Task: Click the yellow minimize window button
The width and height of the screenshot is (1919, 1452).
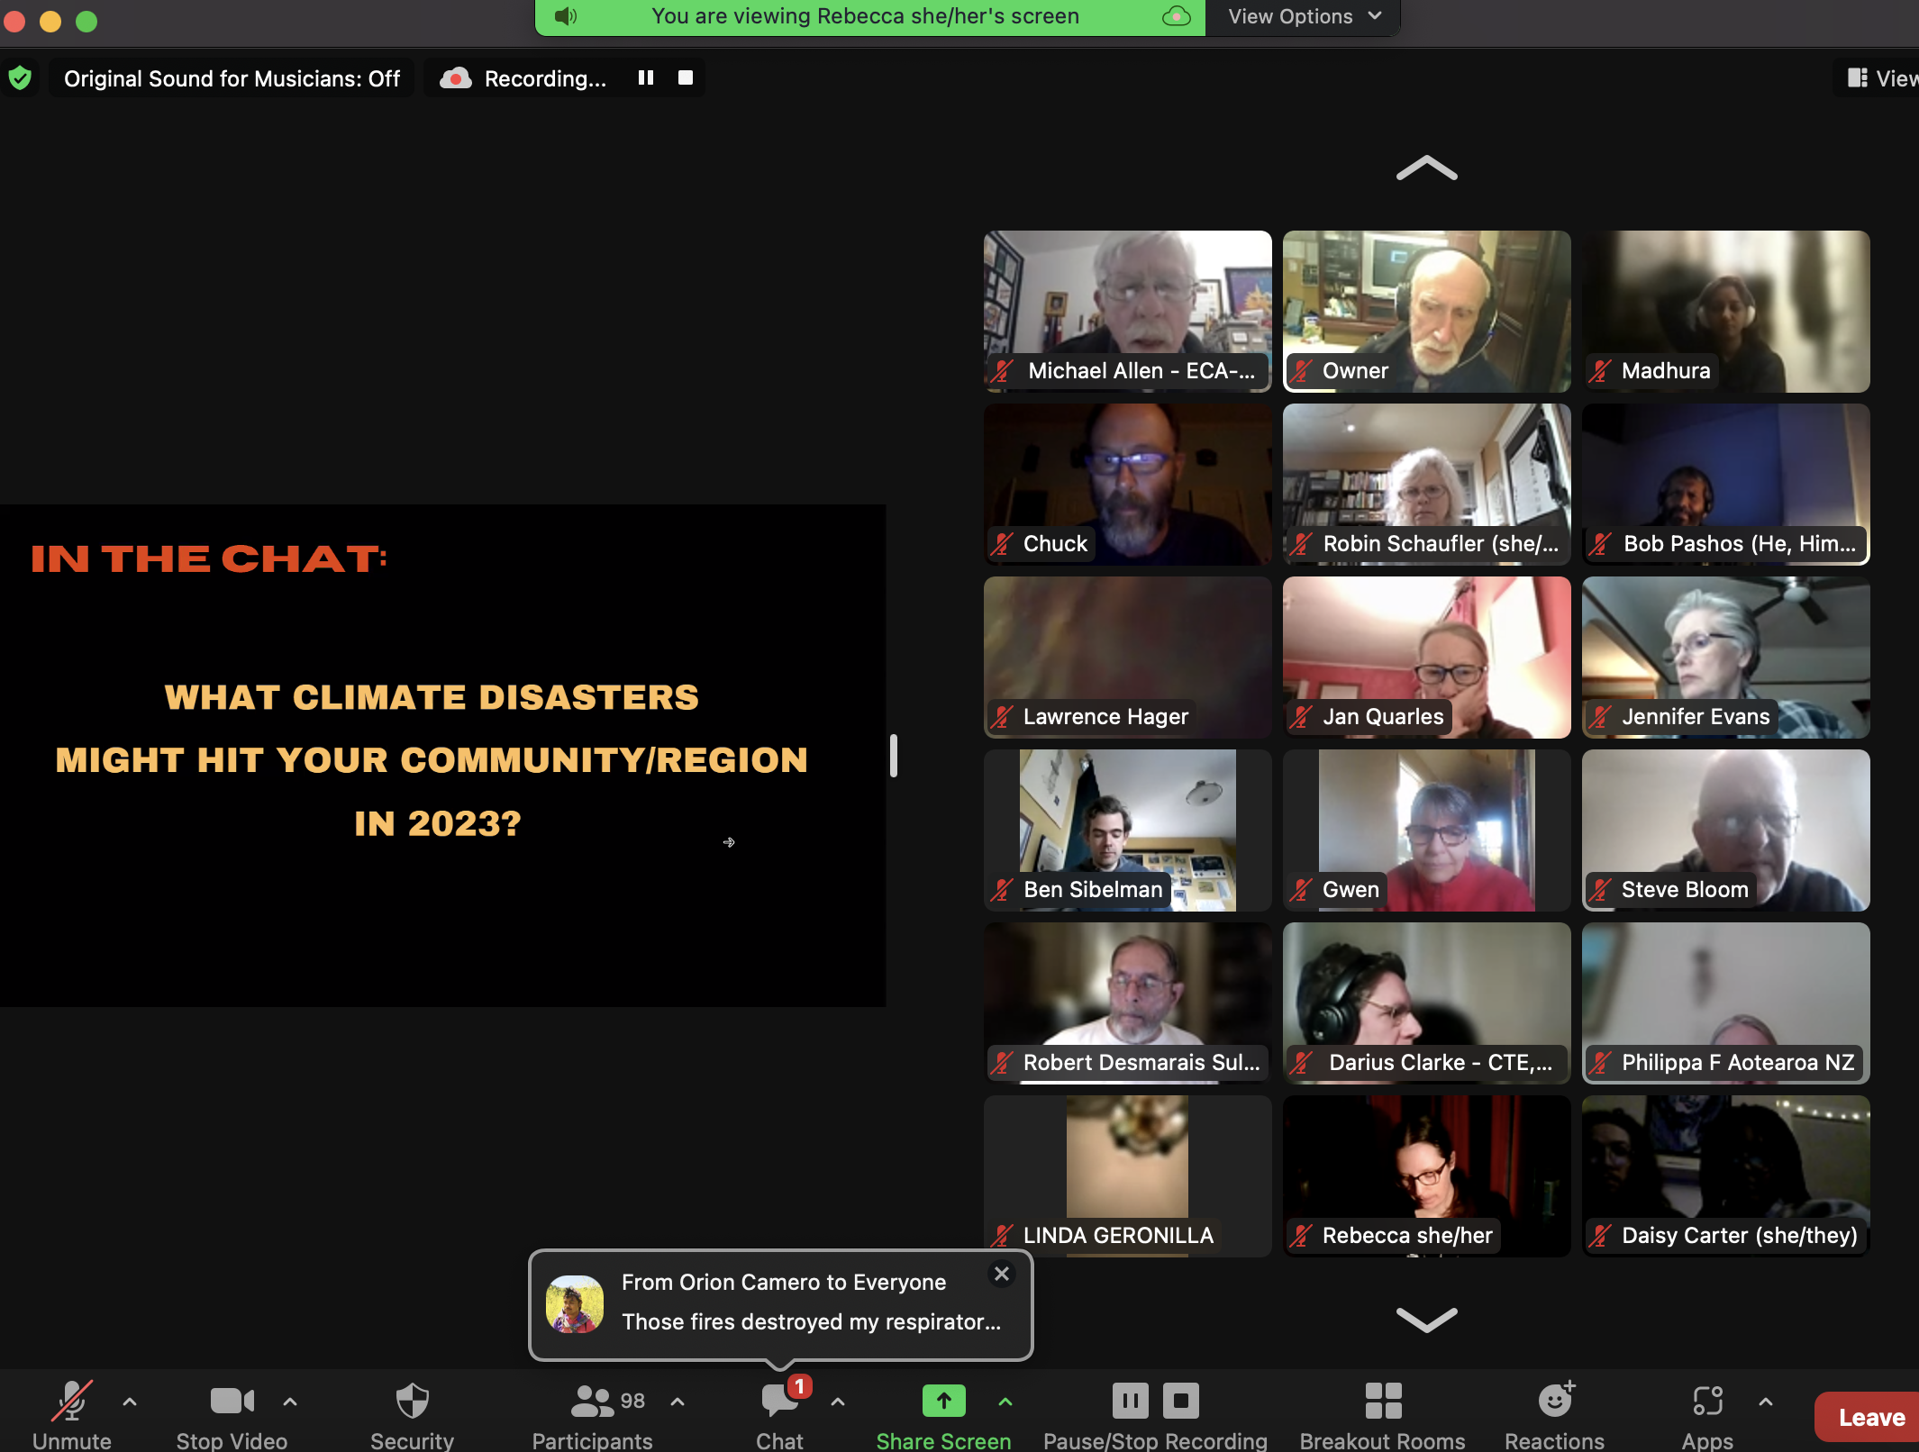Action: tap(50, 21)
